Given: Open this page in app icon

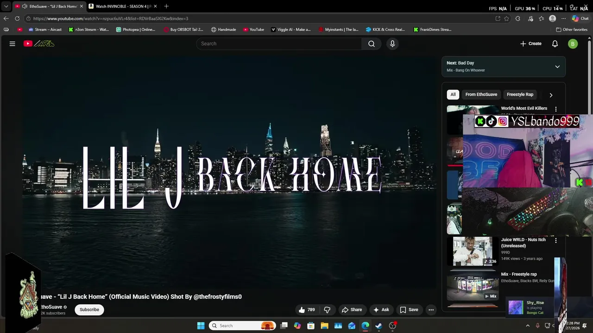Looking at the screenshot, I should [x=498, y=18].
